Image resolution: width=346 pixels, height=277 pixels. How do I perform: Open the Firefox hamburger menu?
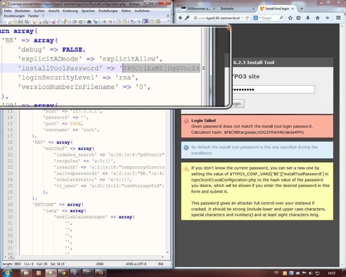[x=337, y=18]
